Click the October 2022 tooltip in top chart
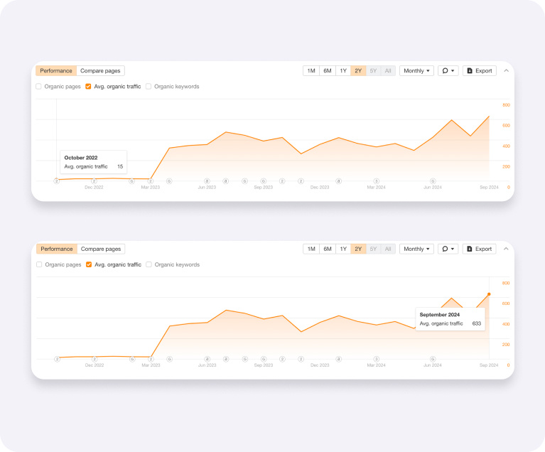Image resolution: width=545 pixels, height=452 pixels. point(94,162)
